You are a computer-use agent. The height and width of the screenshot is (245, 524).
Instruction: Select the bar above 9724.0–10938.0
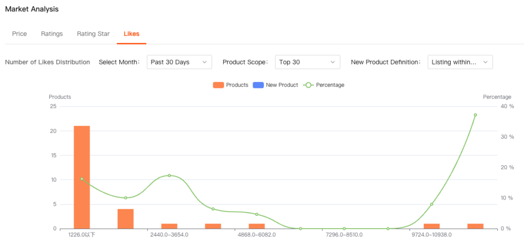pyautogui.click(x=431, y=226)
